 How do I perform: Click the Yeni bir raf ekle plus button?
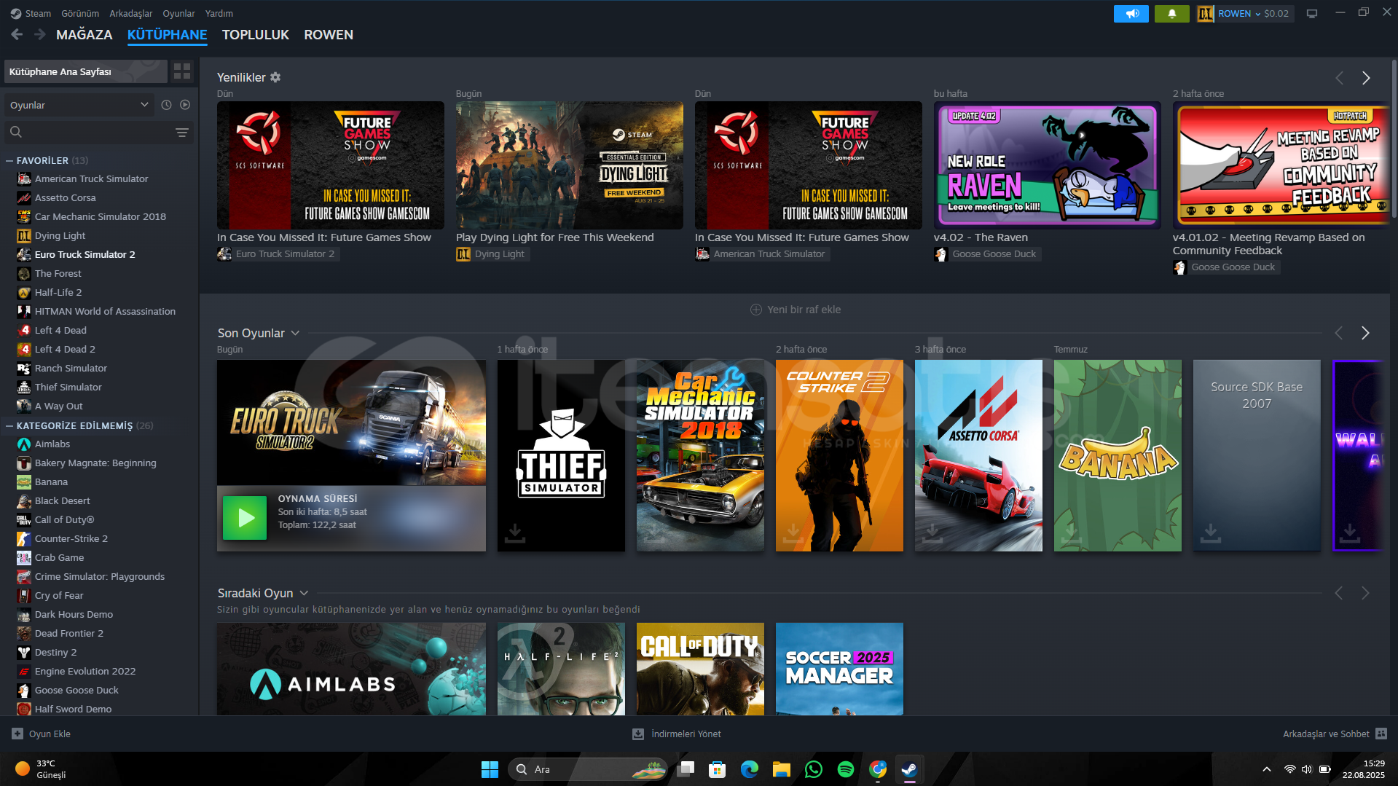795,310
